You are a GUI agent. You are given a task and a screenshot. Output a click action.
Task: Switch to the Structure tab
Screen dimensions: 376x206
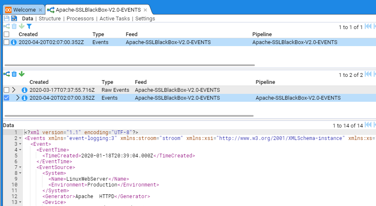[50, 18]
